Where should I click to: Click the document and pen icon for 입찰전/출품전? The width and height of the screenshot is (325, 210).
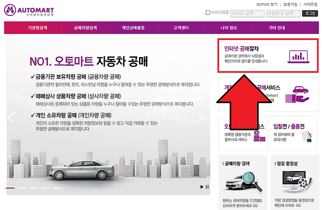pos(308,136)
